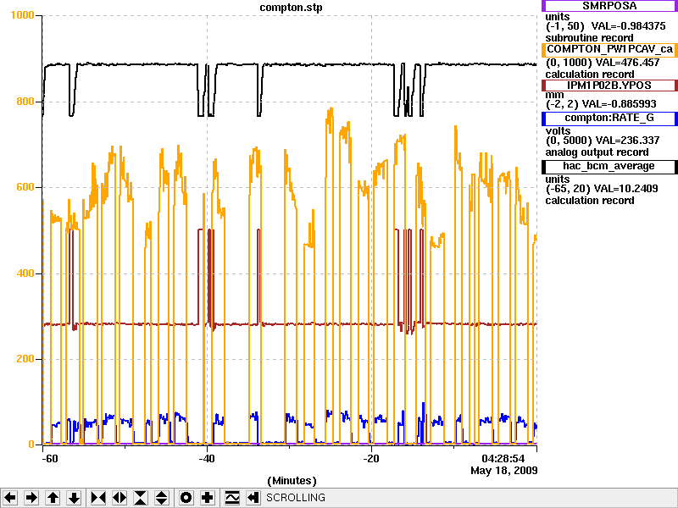Select the COMPTON_PW1PCAV_ca legend entry
The height and width of the screenshot is (508, 678).
[609, 49]
